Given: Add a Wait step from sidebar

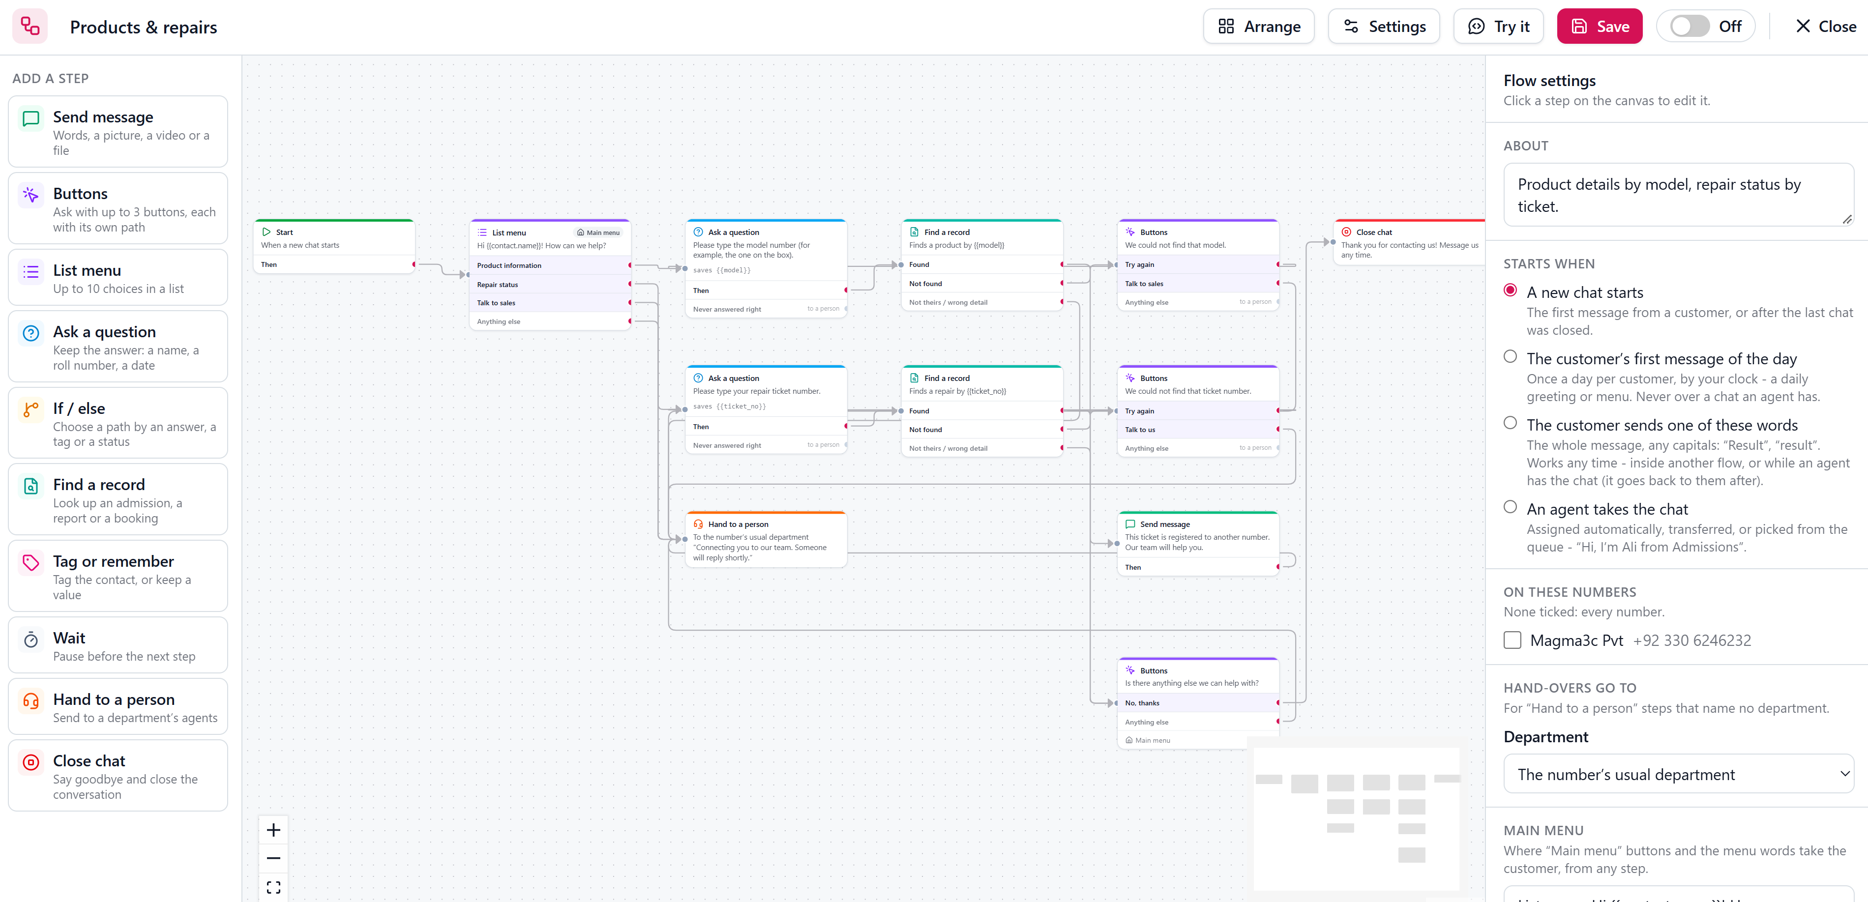Looking at the screenshot, I should (118, 645).
